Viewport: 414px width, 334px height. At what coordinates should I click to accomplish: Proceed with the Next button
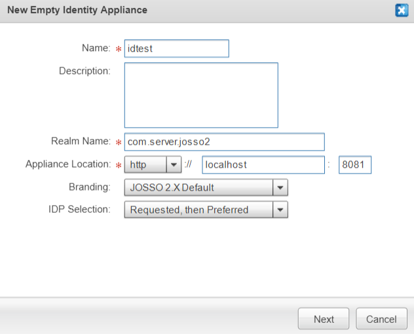point(324,319)
